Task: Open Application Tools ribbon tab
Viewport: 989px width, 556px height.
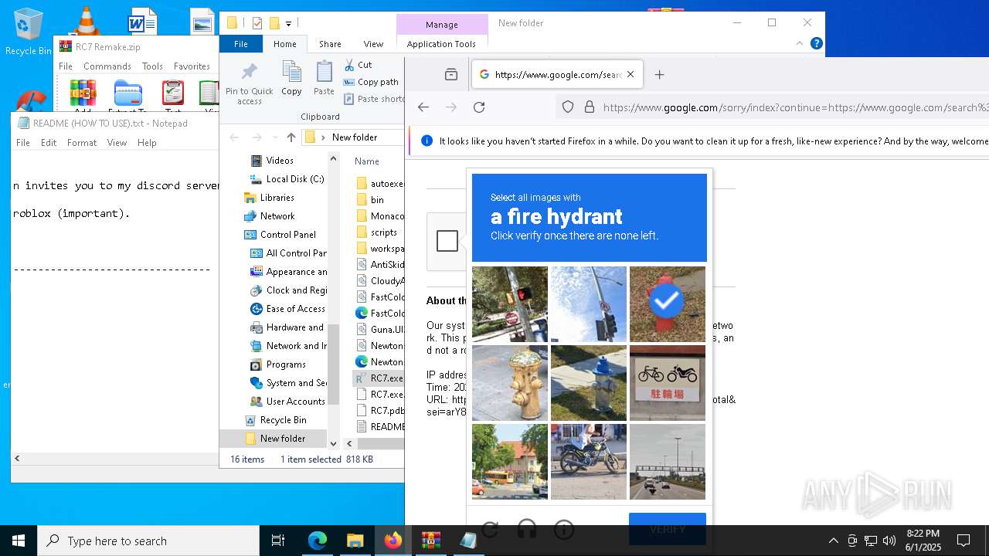Action: point(441,44)
